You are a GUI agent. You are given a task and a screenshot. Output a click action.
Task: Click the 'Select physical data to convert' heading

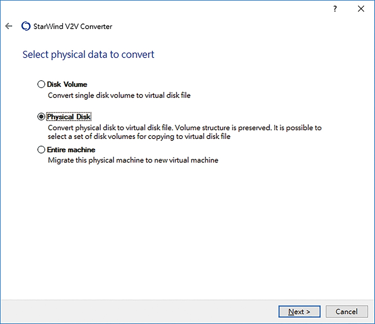(88, 54)
